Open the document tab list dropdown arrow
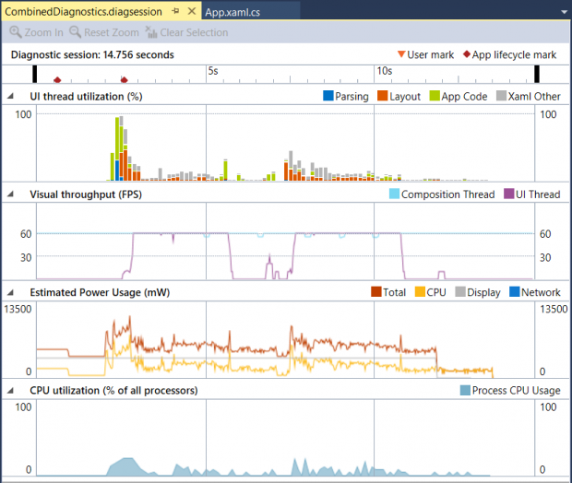 (x=563, y=11)
